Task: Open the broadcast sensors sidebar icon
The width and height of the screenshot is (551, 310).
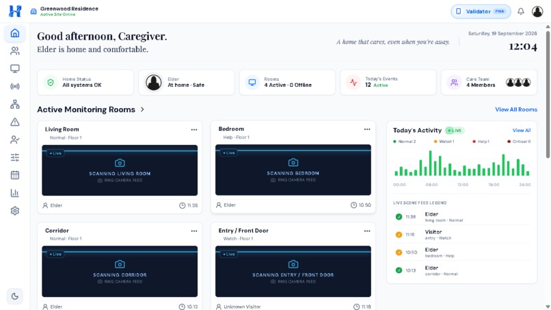Action: (x=15, y=86)
